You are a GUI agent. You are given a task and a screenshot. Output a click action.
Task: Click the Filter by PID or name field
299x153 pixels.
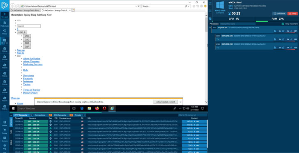(x=237, y=24)
